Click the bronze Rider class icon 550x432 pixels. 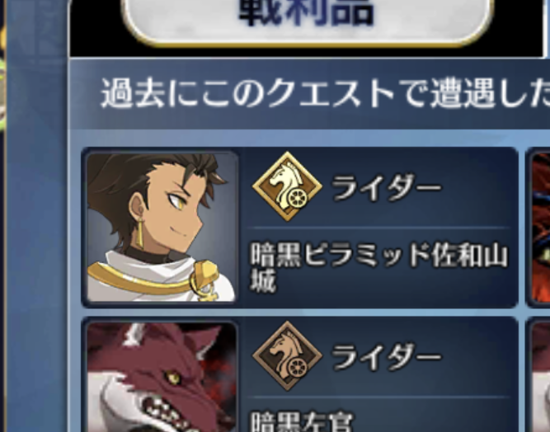tap(287, 356)
